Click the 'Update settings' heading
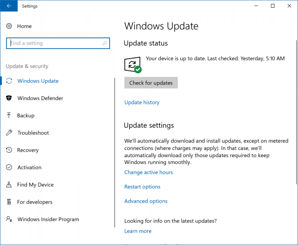The height and width of the screenshot is (245, 298). tap(149, 125)
